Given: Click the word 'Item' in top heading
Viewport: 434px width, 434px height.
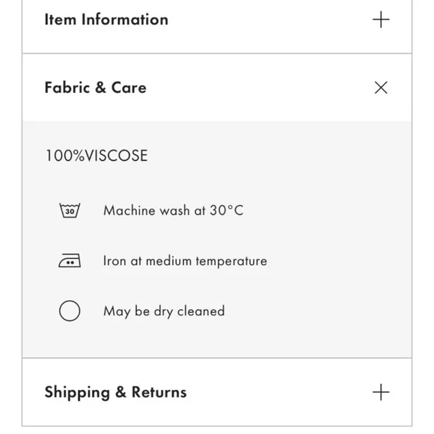Looking at the screenshot, I should [x=61, y=20].
